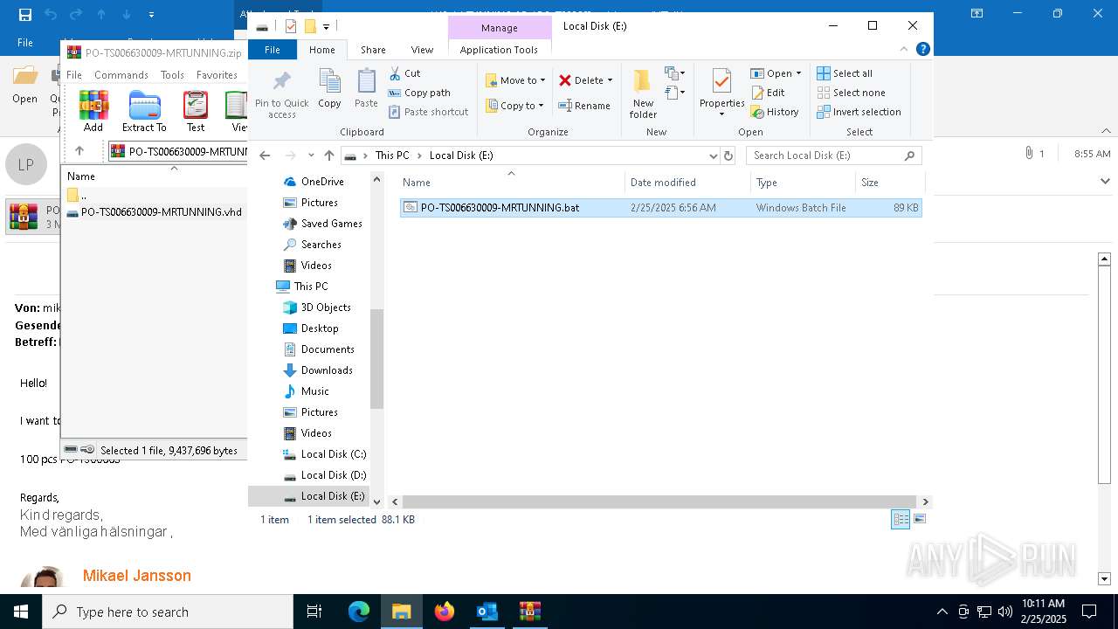Click History in the Open group

775,112
